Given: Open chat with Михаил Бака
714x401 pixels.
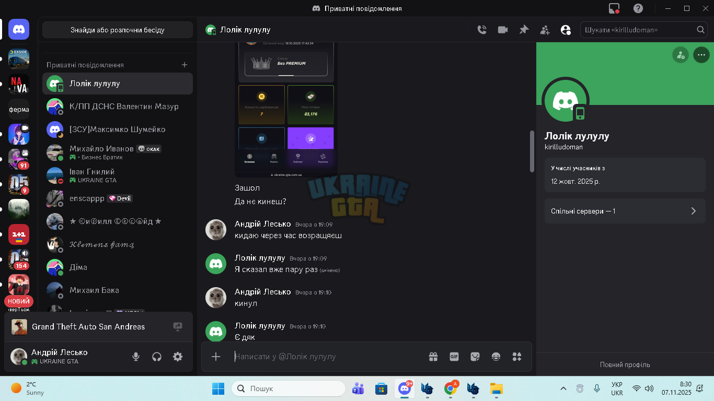Looking at the screenshot, I should tap(118, 290).
